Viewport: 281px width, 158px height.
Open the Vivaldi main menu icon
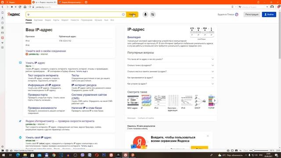coord(2,2)
